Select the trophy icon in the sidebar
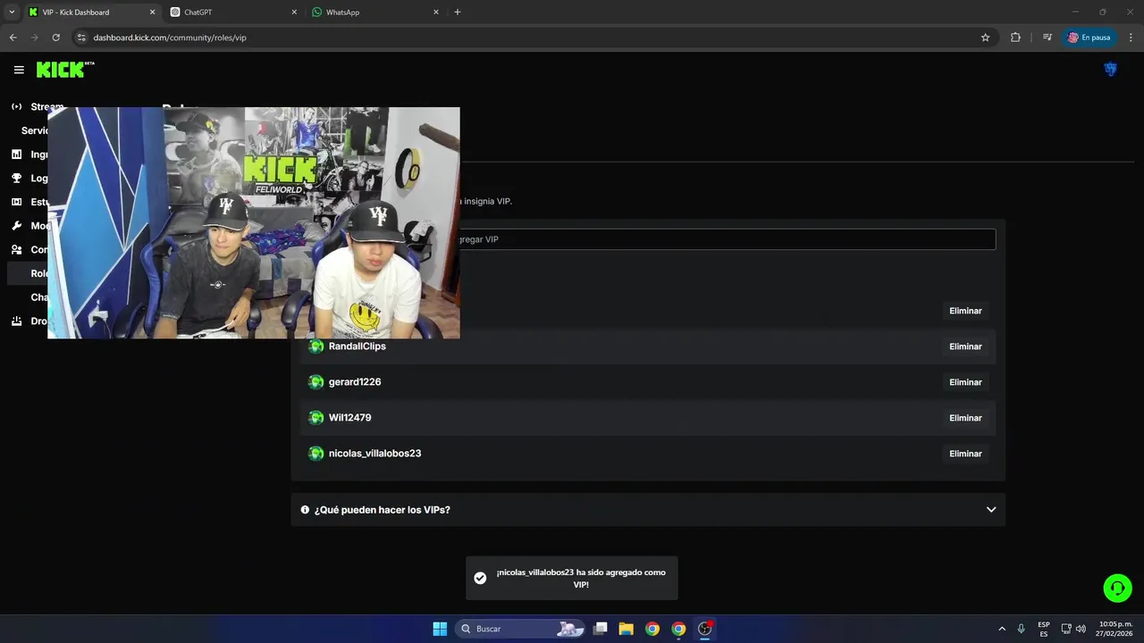The width and height of the screenshot is (1144, 643). (16, 178)
